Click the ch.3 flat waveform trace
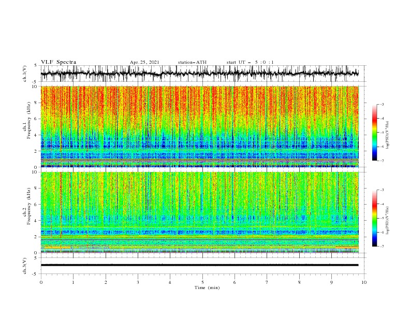 199,265
